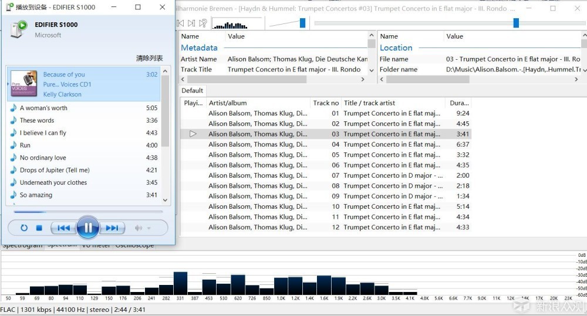Click foobar's random playback icon with question mark
Screen dimensions: 587x316
coord(203,23)
